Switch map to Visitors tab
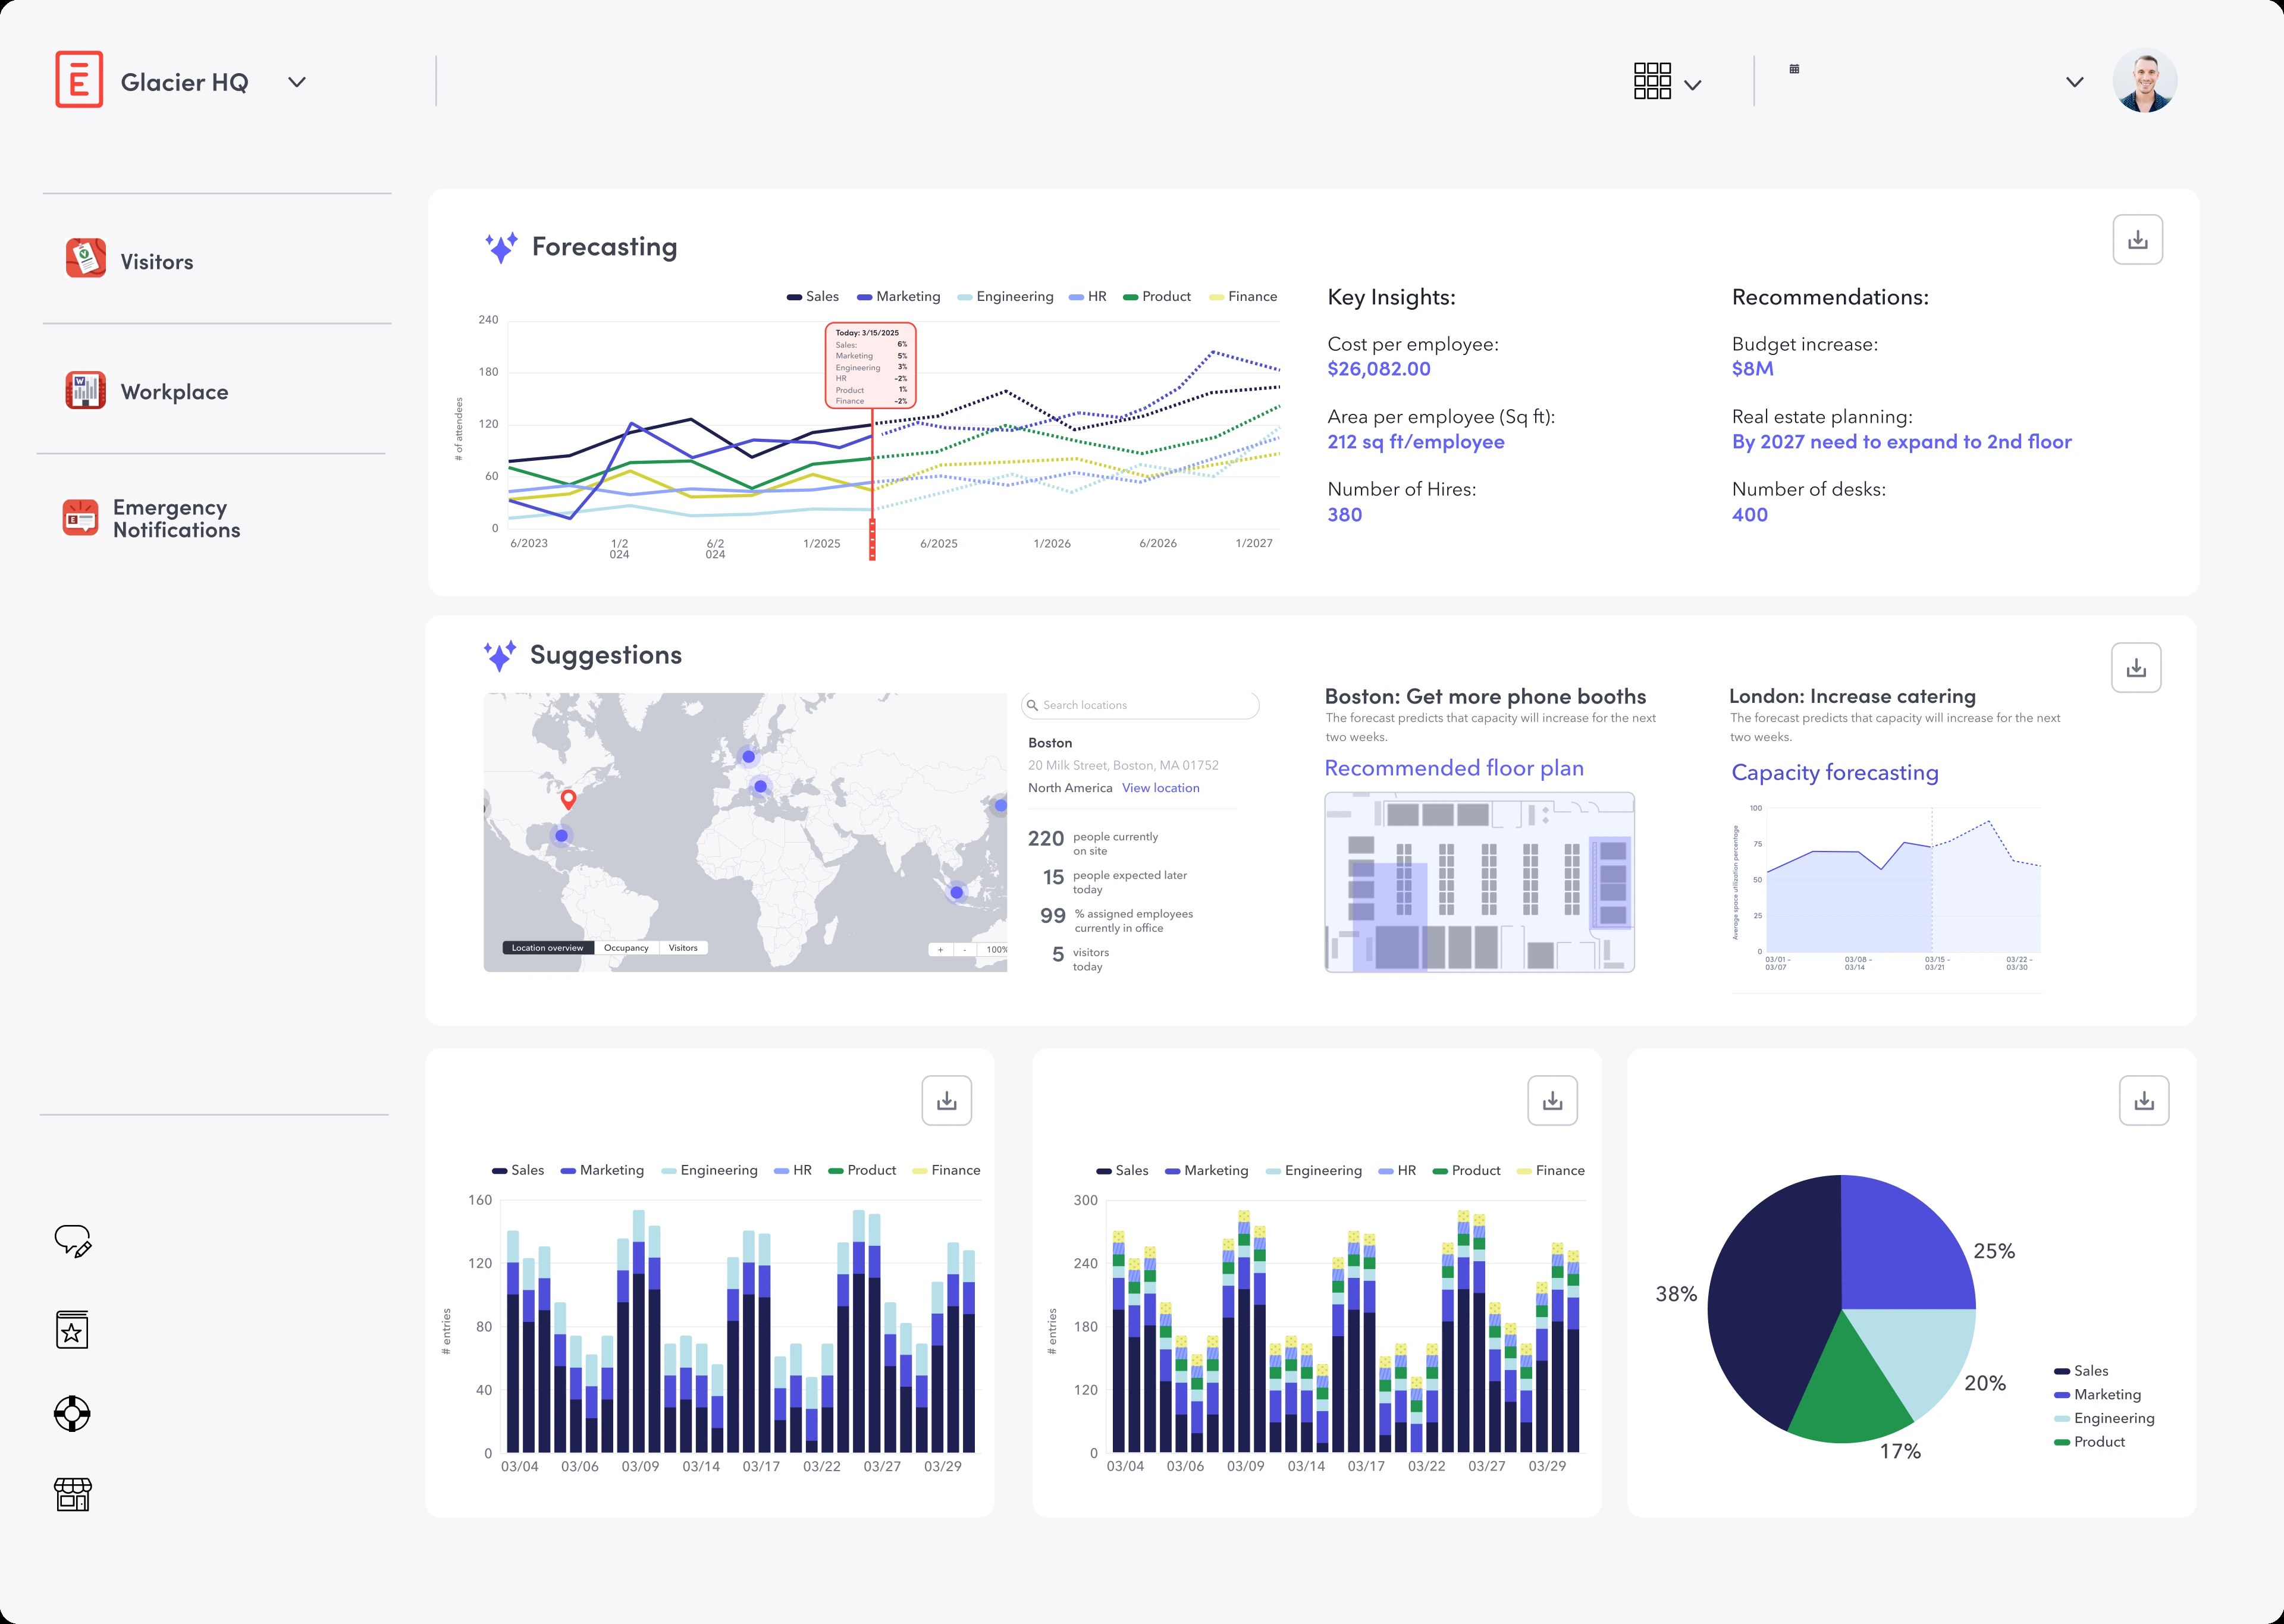Viewport: 2284px width, 1624px height. (x=683, y=948)
